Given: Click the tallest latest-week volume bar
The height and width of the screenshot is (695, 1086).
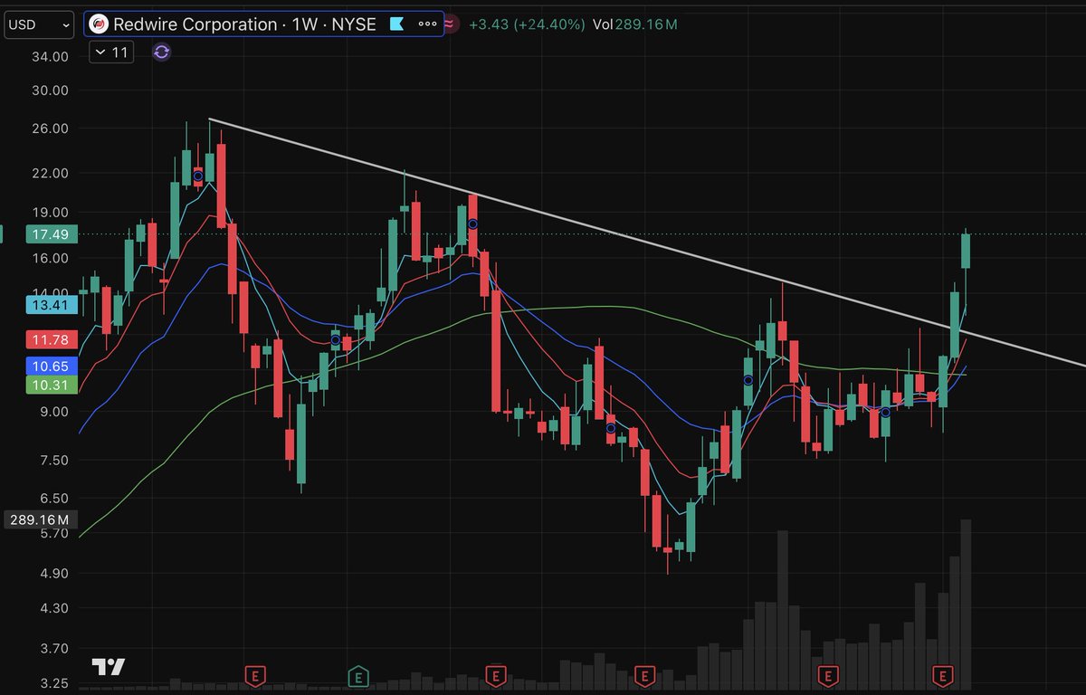Looking at the screenshot, I should (967, 605).
